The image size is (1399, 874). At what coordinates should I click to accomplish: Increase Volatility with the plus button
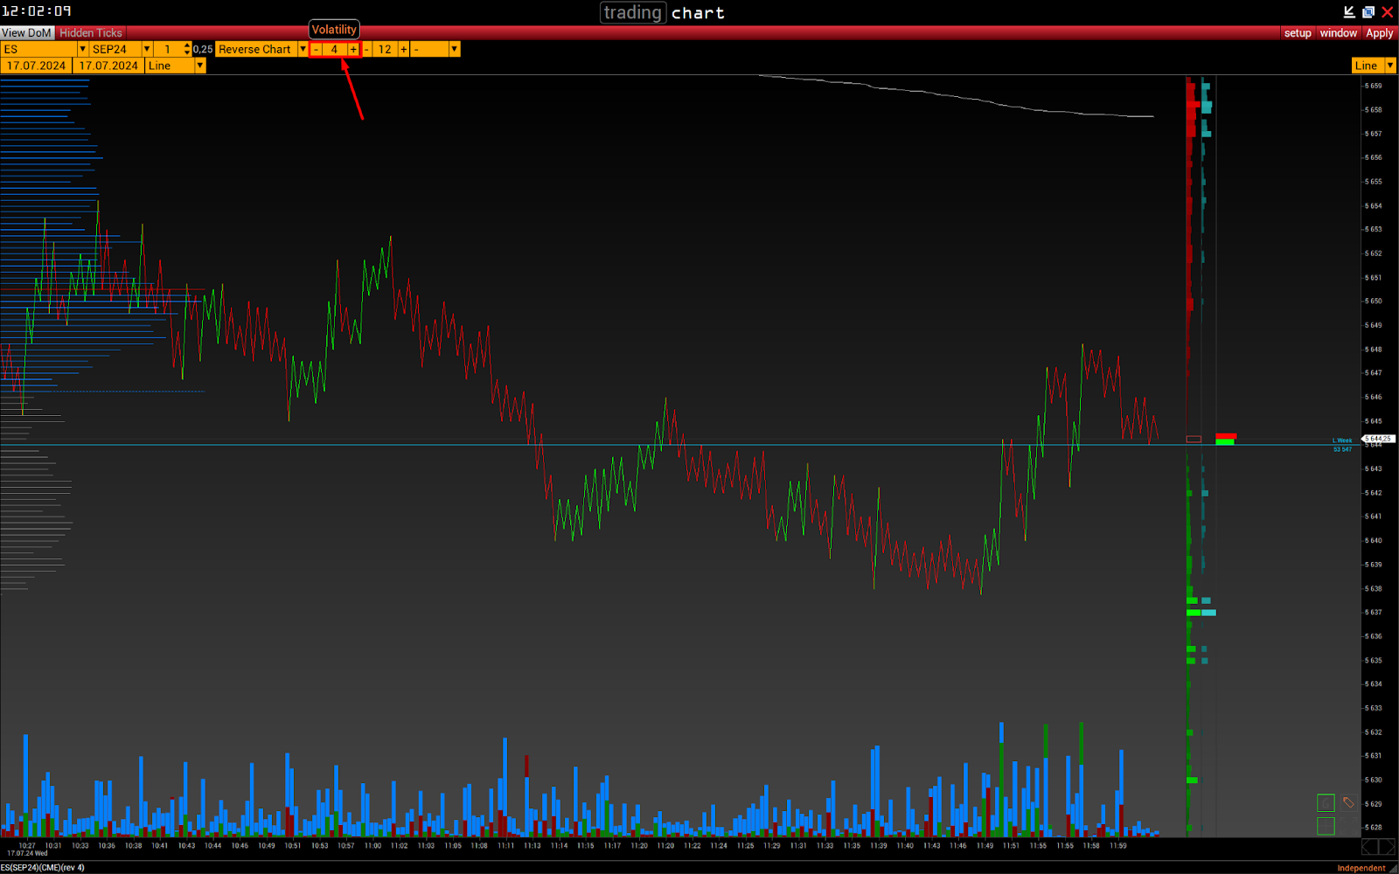point(353,50)
